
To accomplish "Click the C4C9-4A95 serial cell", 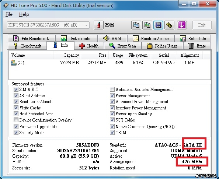I will (164, 63).
